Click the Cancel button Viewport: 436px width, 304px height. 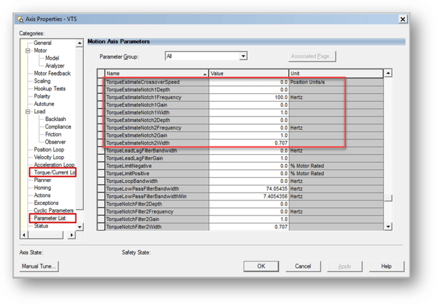pos(303,266)
